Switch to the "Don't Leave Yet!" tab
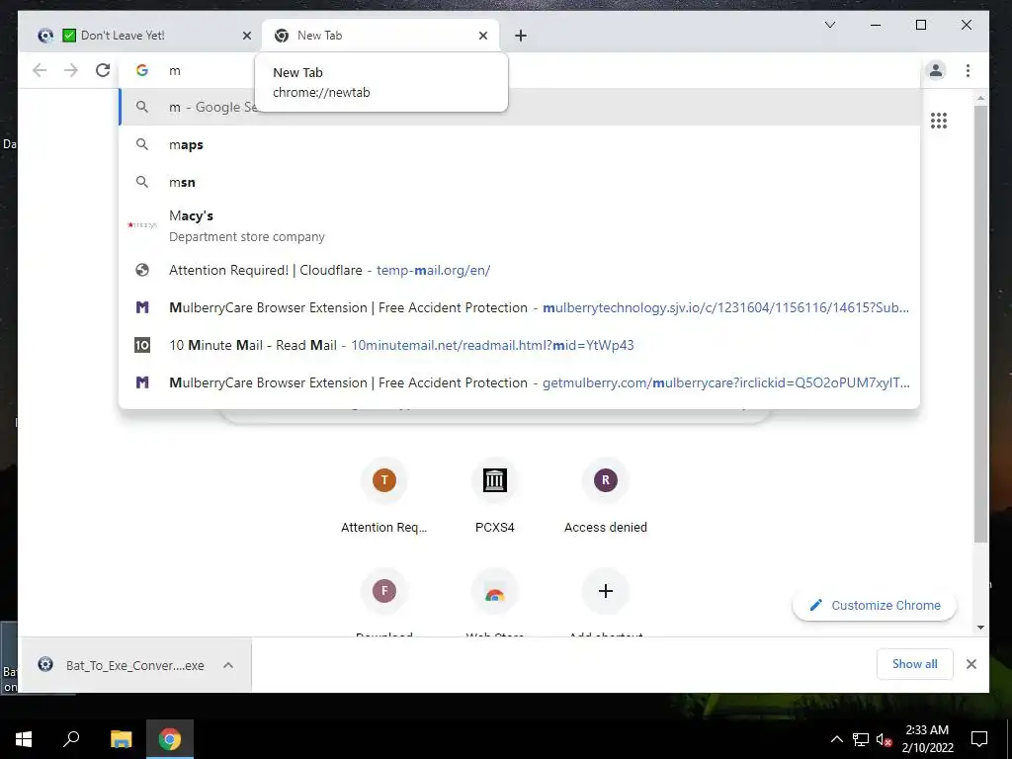The image size is (1012, 759). (140, 36)
